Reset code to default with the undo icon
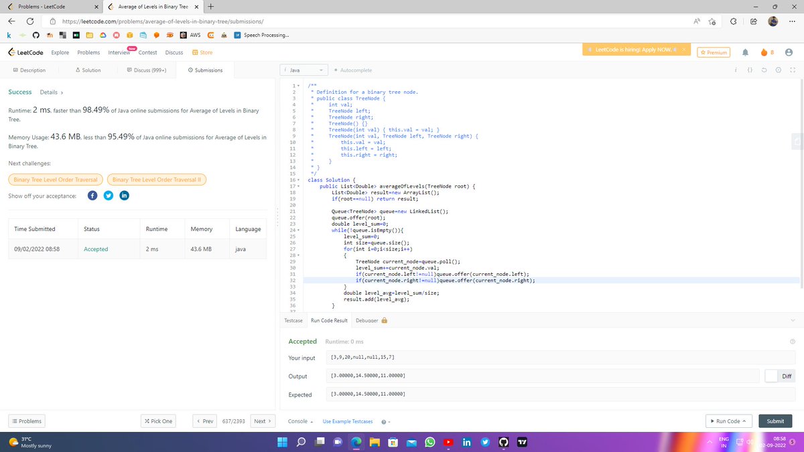The height and width of the screenshot is (452, 804). [764, 70]
